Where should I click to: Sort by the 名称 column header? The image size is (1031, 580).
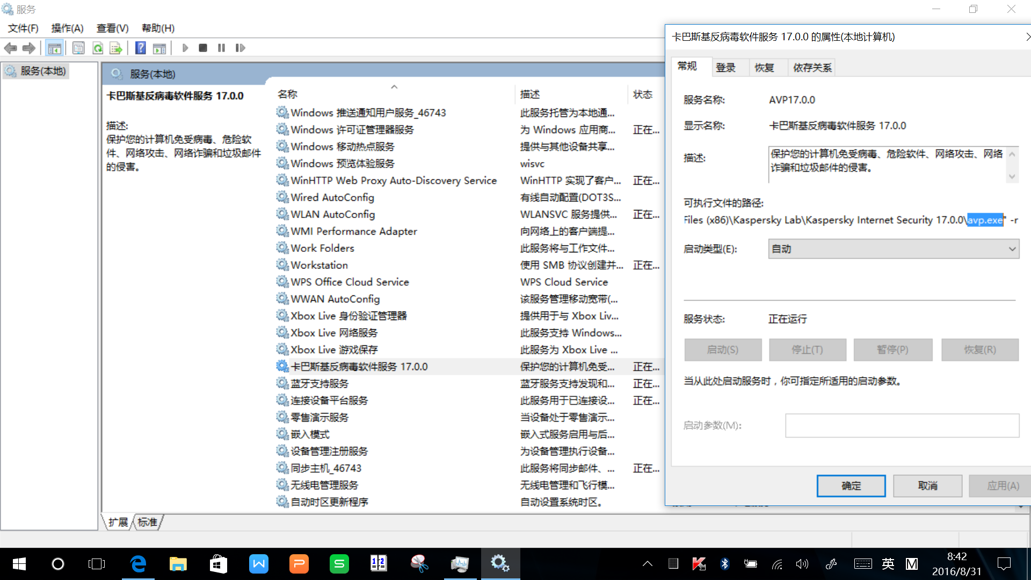click(x=395, y=94)
